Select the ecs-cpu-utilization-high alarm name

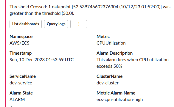(120, 100)
